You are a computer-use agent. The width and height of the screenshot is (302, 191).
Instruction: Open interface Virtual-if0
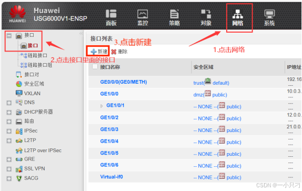tap(112, 177)
